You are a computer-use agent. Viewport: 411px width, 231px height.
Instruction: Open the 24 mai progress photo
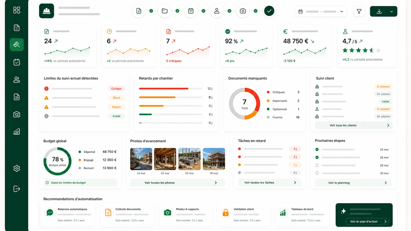141,159
